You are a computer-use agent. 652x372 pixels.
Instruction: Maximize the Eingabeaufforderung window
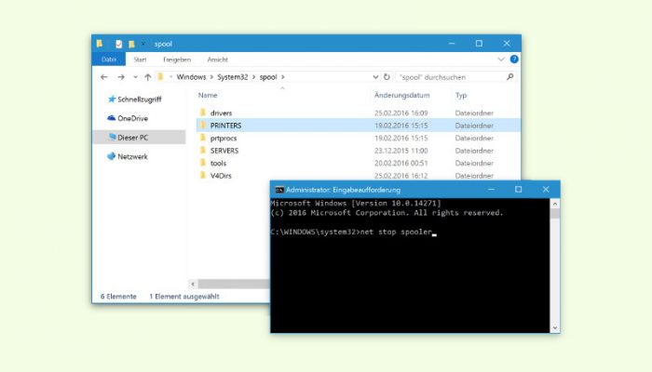518,190
